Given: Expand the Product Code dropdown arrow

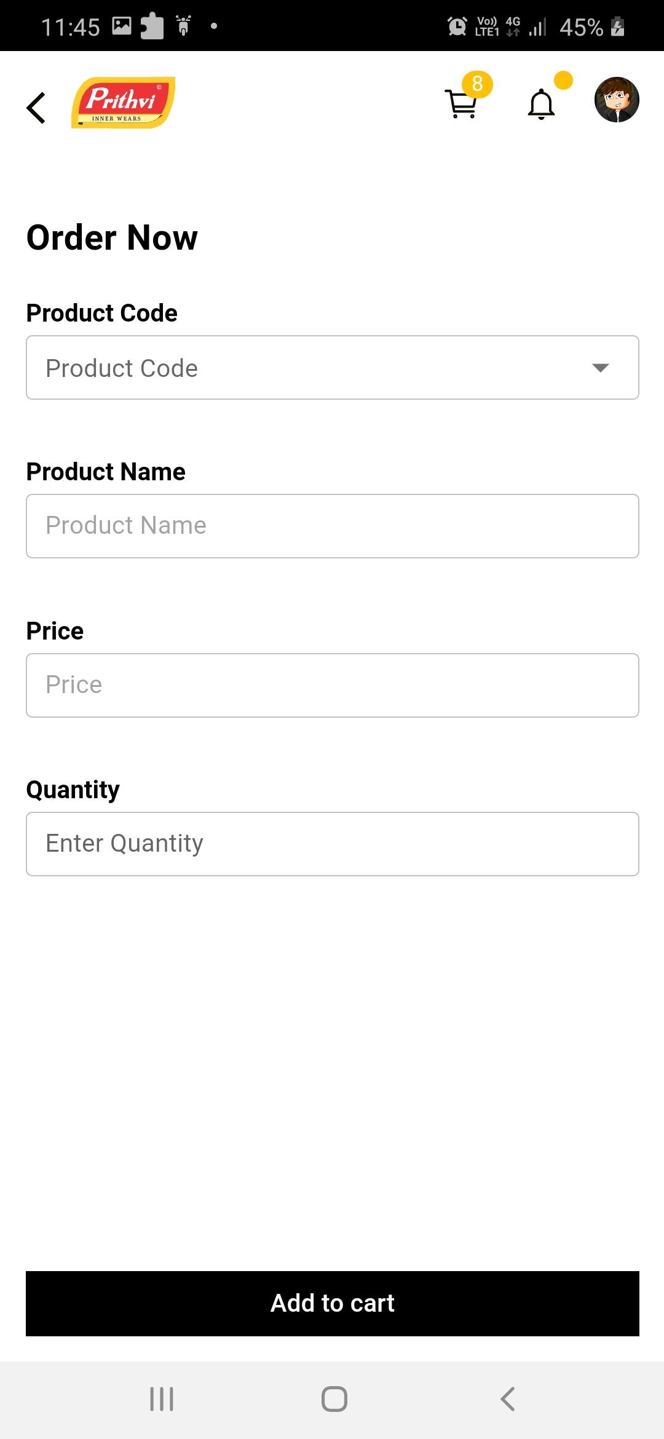Looking at the screenshot, I should click(600, 368).
